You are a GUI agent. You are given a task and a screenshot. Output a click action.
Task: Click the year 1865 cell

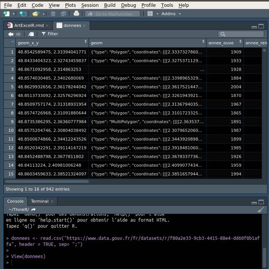click(225, 113)
